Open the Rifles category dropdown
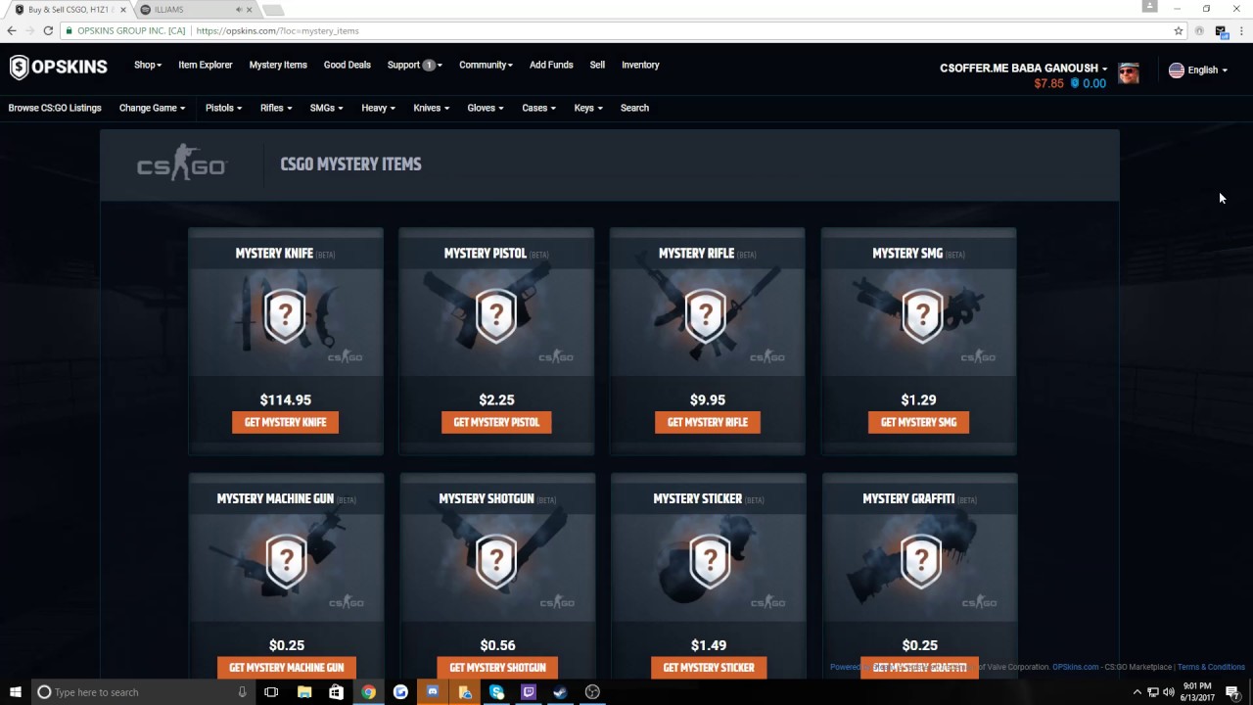Screen dimensions: 1253x705 (276, 108)
